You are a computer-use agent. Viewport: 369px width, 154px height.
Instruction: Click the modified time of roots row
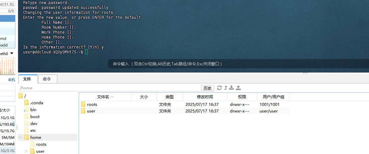click(x=202, y=104)
